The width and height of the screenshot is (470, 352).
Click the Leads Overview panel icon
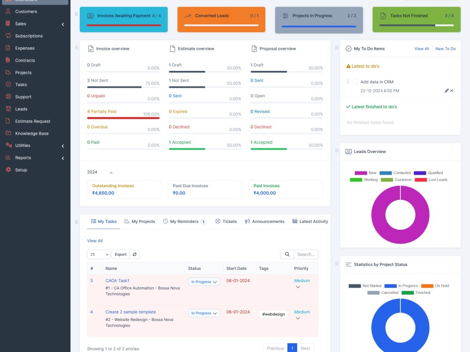tap(348, 152)
